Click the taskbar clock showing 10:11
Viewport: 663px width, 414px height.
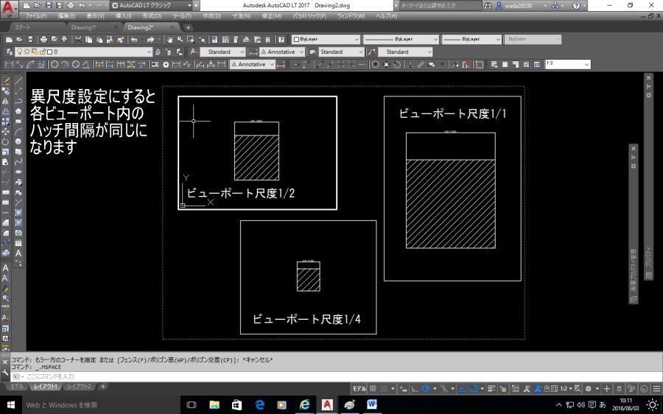(625, 404)
